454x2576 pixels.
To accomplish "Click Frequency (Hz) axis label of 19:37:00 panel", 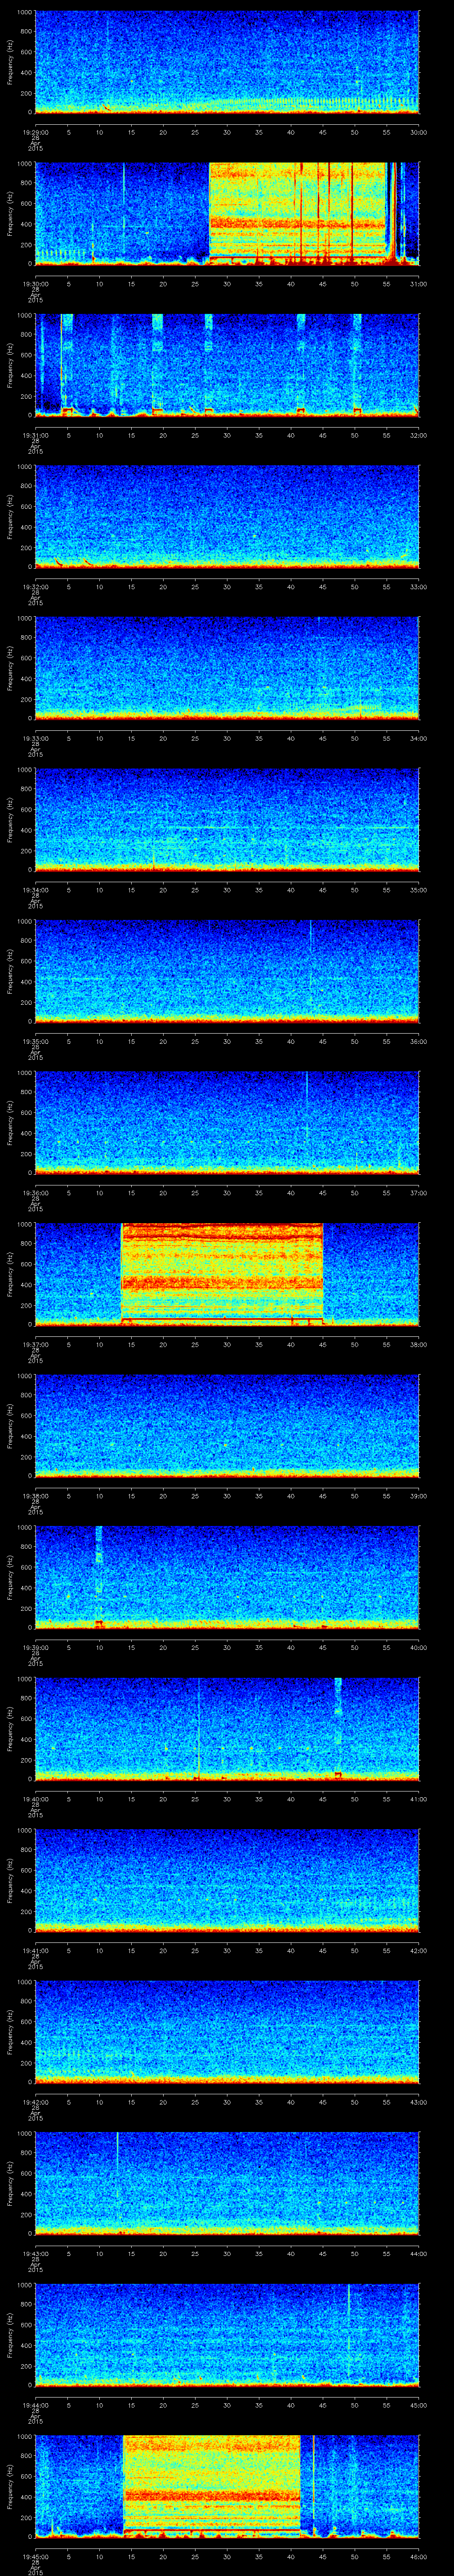I will [x=10, y=1274].
